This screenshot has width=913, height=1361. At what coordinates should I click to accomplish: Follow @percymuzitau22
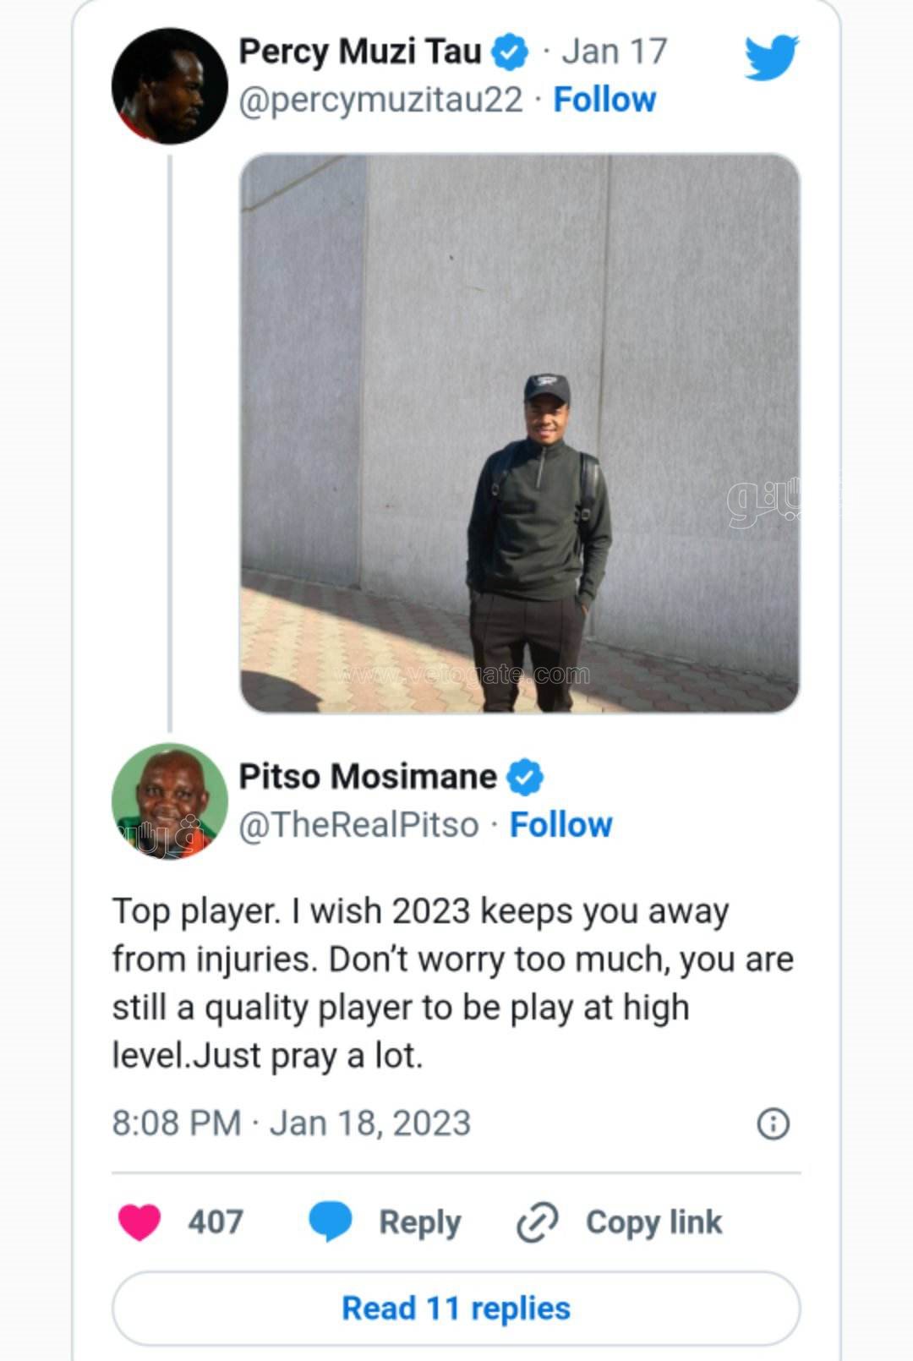click(604, 100)
